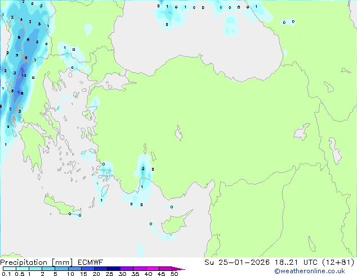The width and height of the screenshot is (357, 276).
Task: Click the 20–25 mm legend color cell
Action: coord(100,269)
